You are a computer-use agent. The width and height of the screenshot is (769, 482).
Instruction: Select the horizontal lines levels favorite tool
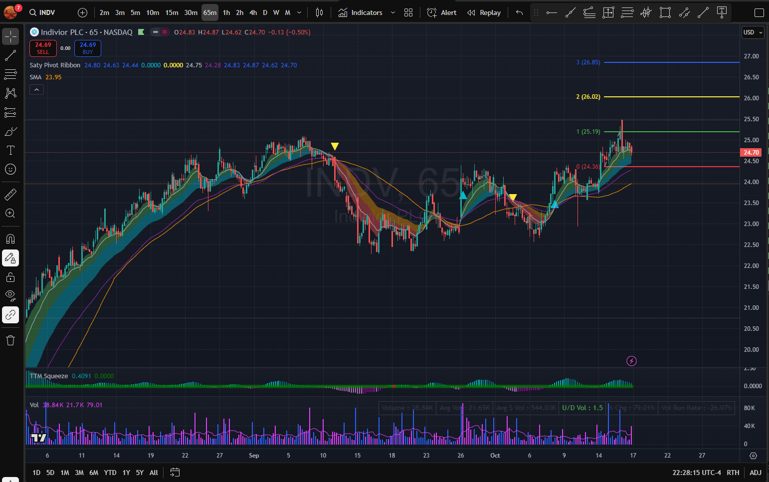click(x=627, y=12)
